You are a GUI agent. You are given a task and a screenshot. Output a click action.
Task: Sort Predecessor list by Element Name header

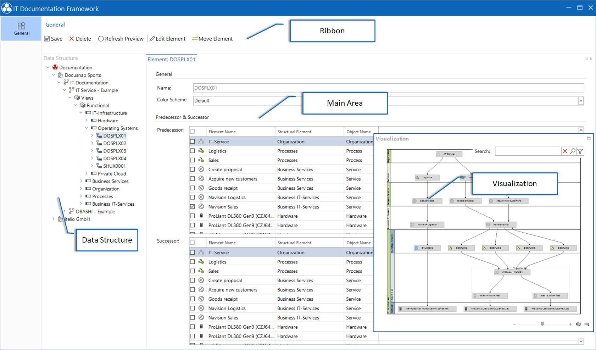[240, 132]
